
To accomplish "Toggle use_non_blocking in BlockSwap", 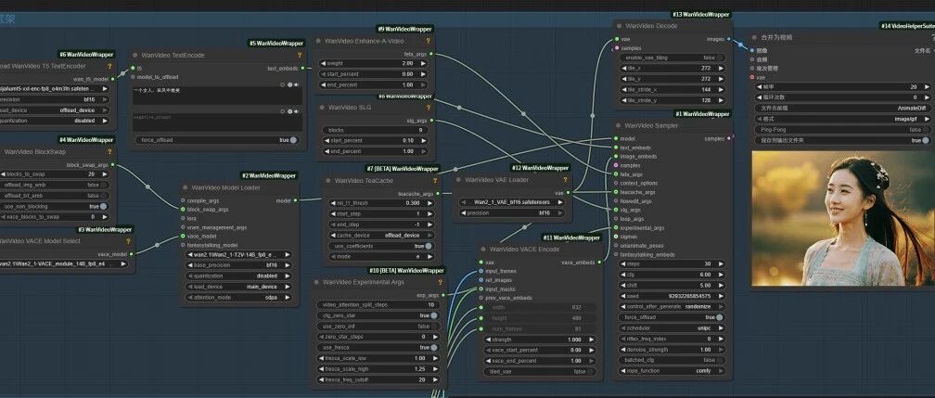I will point(55,206).
